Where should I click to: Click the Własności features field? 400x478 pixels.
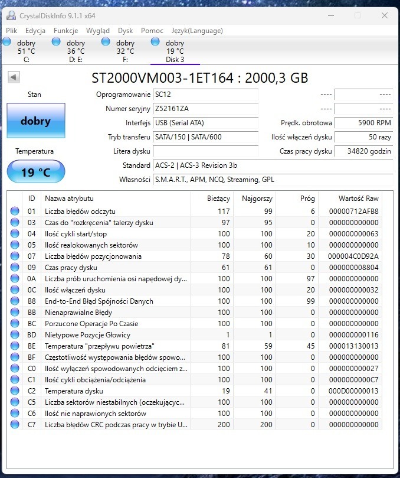tap(273, 180)
